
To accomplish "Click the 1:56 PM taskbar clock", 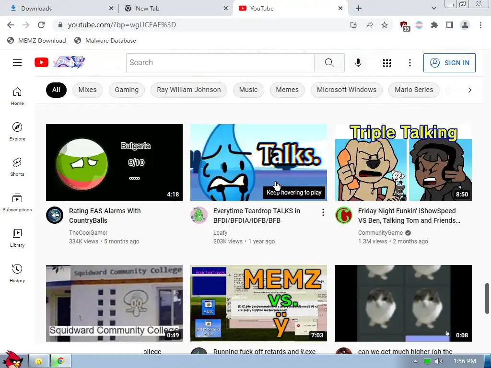I will coord(465,361).
